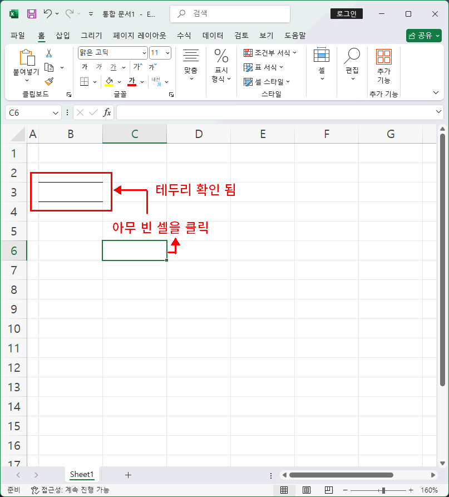Increase font size with 가^ icon
449x497 pixels.
(138, 67)
